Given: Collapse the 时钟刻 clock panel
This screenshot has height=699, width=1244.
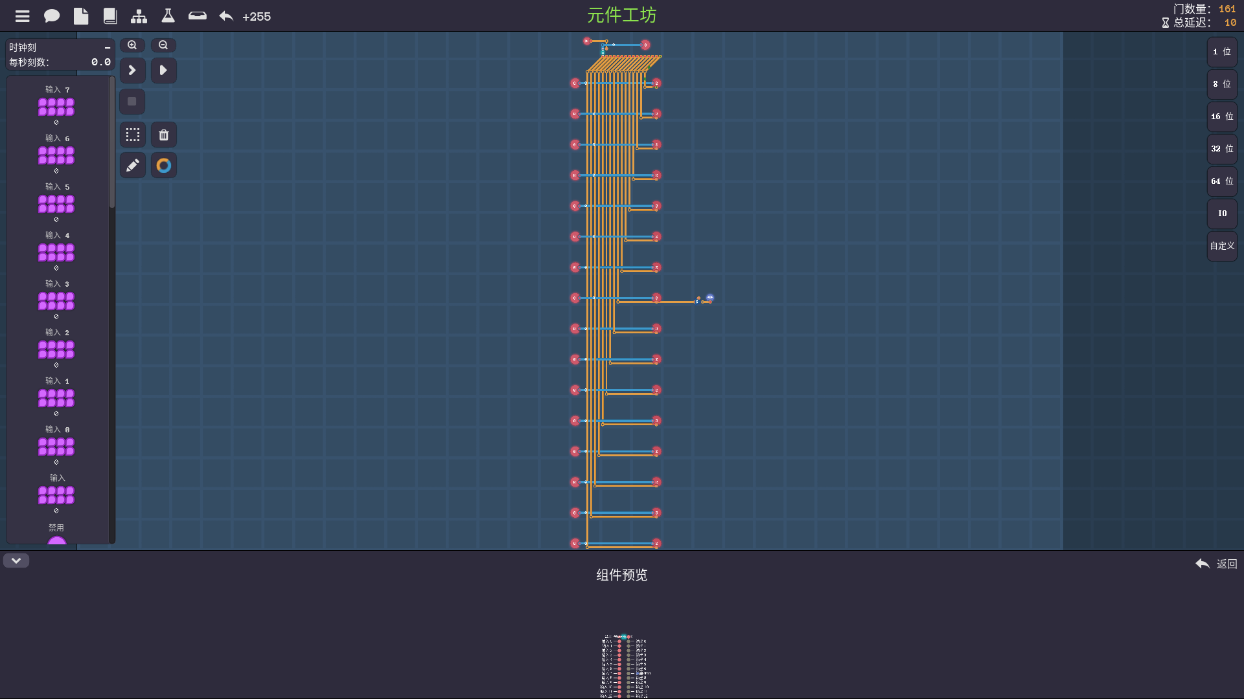Looking at the screenshot, I should pos(108,48).
